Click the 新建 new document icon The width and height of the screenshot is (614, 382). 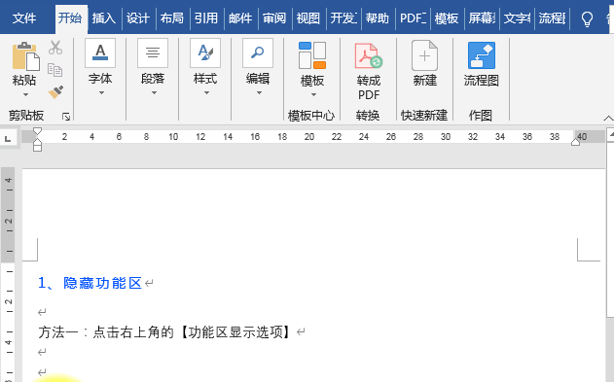425,55
